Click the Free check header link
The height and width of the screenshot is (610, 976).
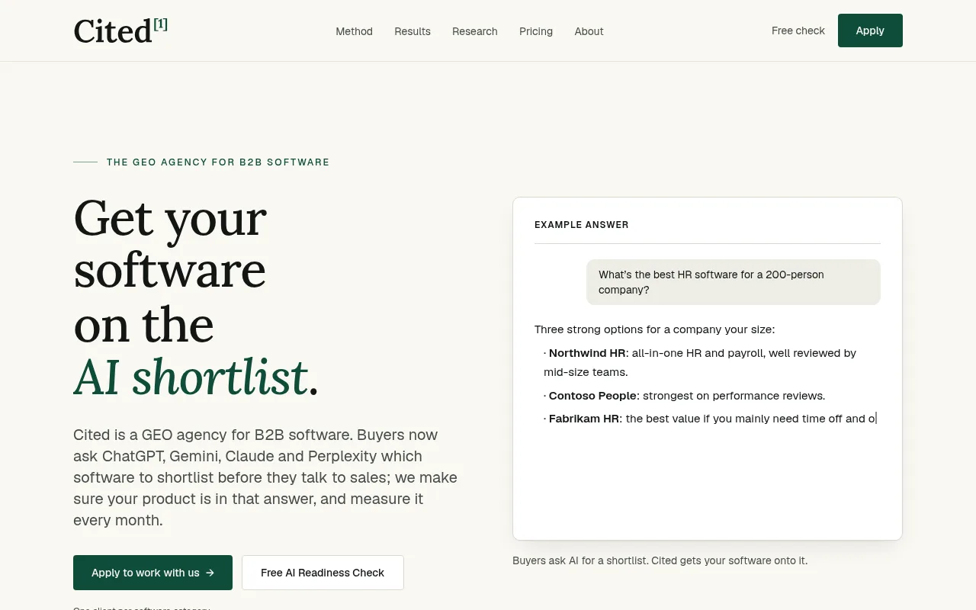click(798, 30)
